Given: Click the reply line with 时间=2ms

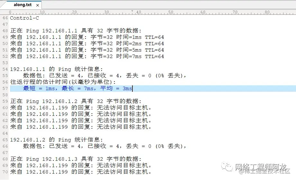Looking at the screenshot, I should pyautogui.click(x=87, y=44).
